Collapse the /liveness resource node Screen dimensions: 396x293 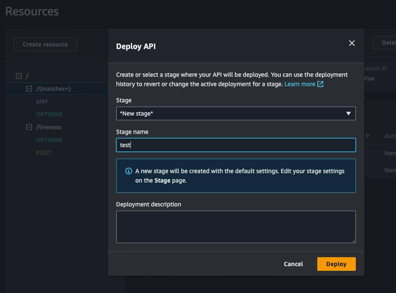pos(29,127)
